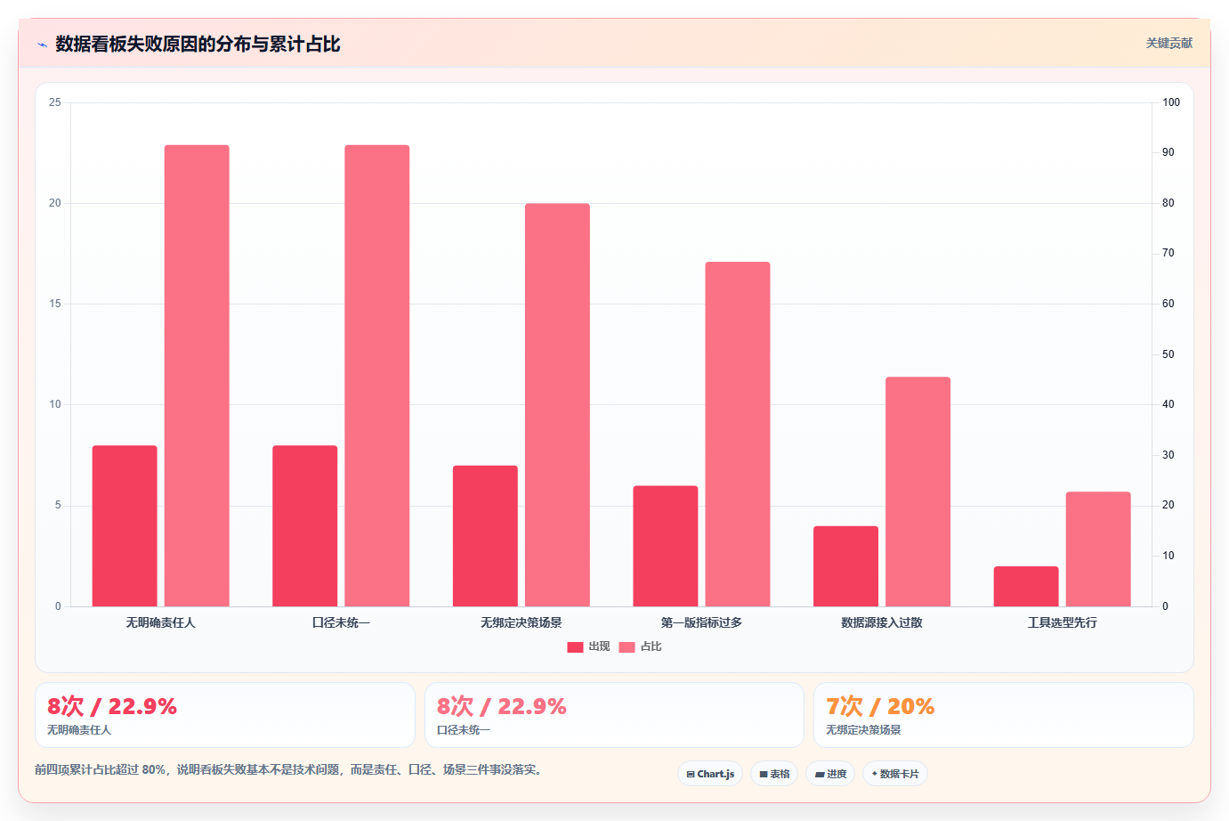
Task: Click the 出现 bar for 无绑定决策场景
Action: click(x=485, y=536)
